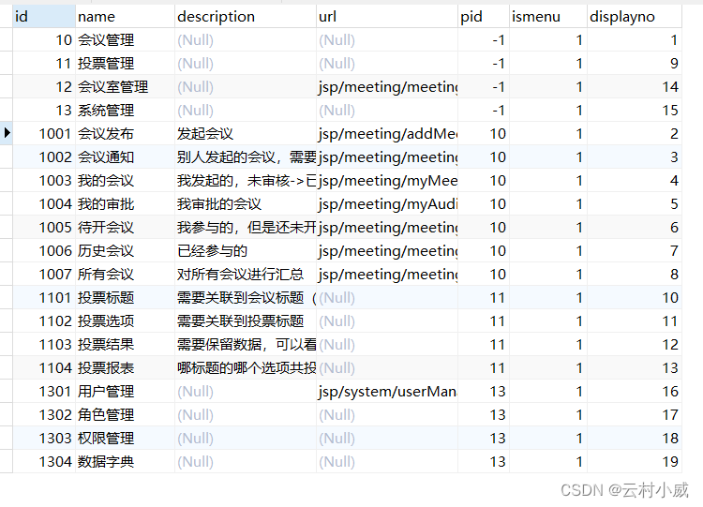Screen dimensions: 703x507
Task: Click the Null url cell in 角色管理 row
Action: coord(387,414)
